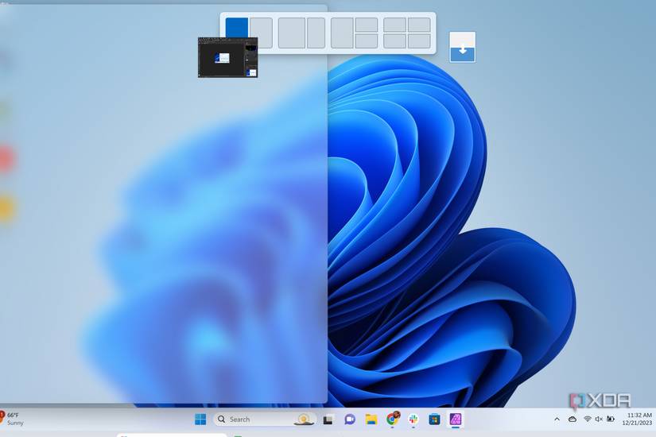
Task: Pick top-right quadrant of four-grid layout
Action: (x=419, y=25)
